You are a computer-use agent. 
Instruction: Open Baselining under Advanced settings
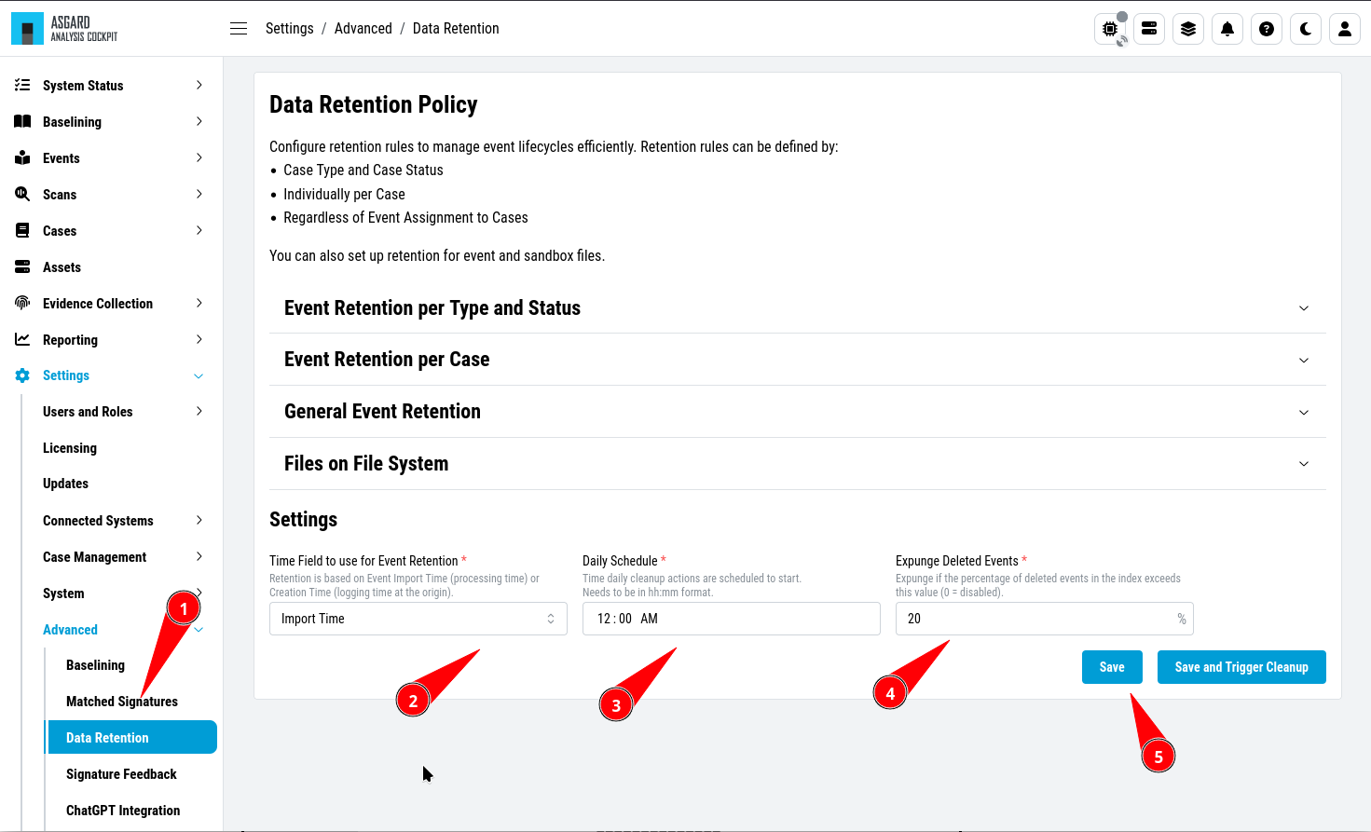click(x=95, y=665)
